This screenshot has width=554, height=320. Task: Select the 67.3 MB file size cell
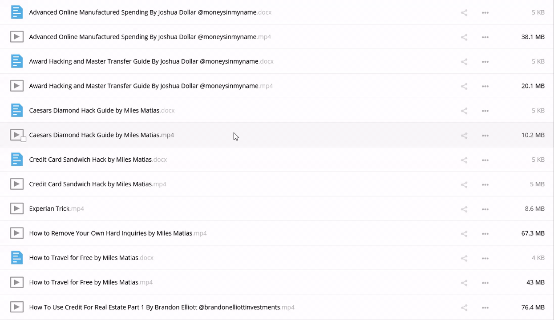pos(533,233)
